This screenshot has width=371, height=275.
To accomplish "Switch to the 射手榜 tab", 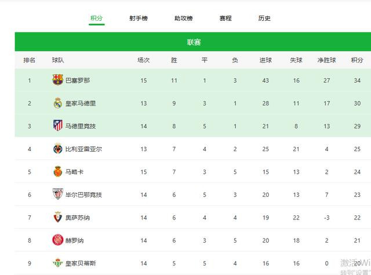I will coord(139,18).
